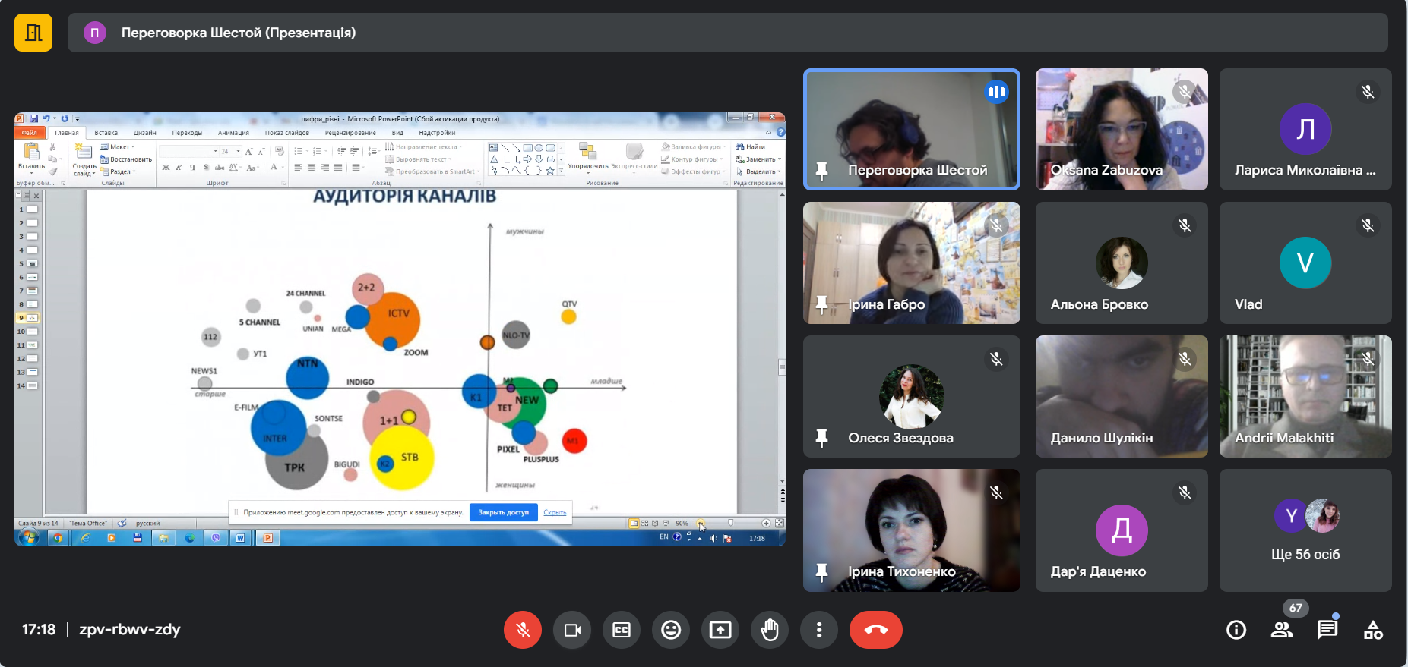Click Windows Start button in shared screen
The image size is (1408, 667).
click(x=29, y=538)
